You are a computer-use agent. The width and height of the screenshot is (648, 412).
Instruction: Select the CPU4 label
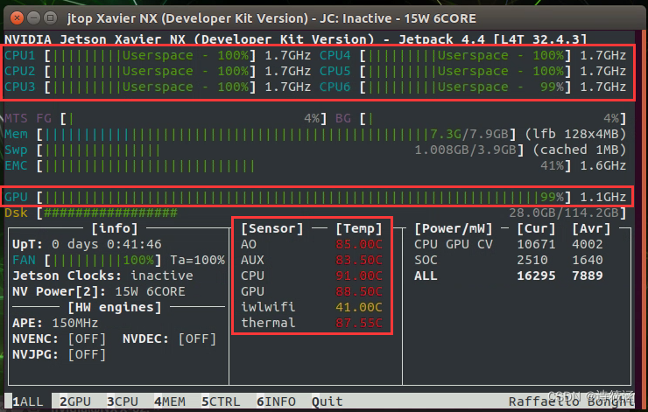[335, 55]
